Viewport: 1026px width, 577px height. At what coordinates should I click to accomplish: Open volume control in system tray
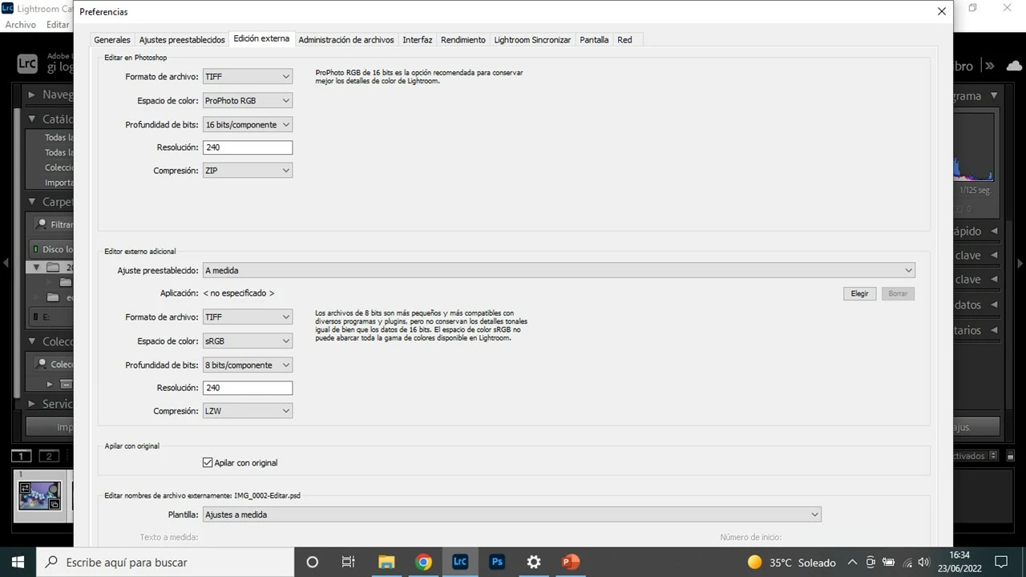[924, 563]
